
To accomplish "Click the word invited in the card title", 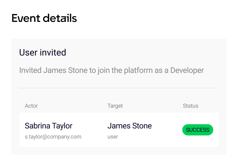I will 53,52.
